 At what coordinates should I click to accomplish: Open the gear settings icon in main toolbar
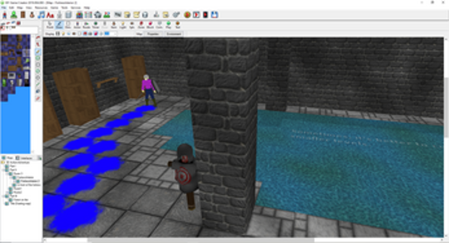pyautogui.click(x=98, y=15)
